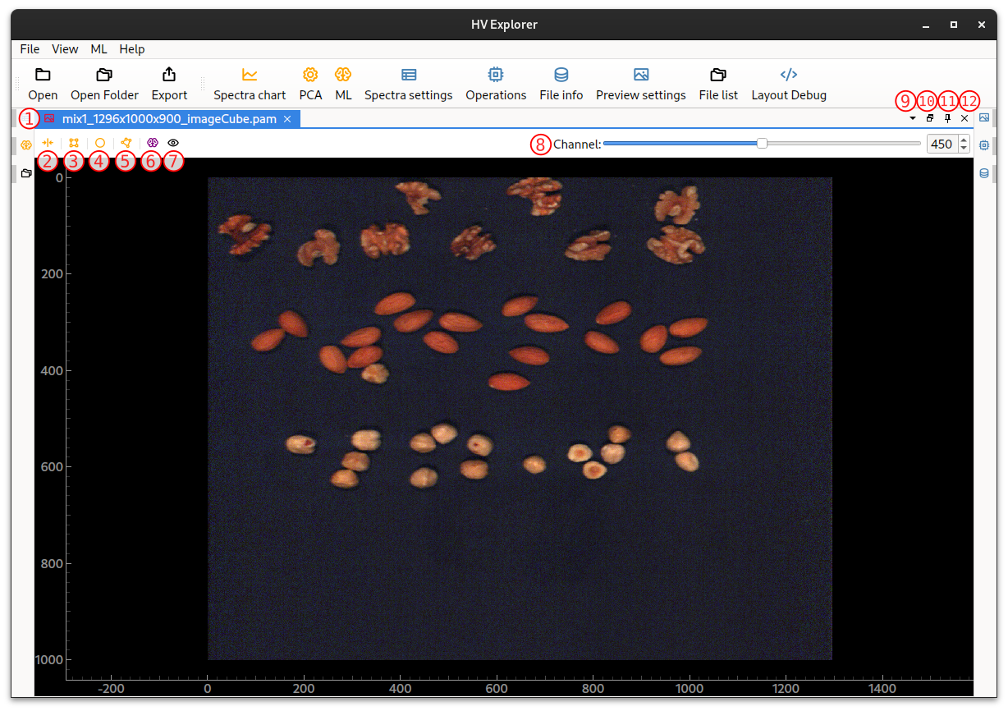
Task: Open Preview settings from the toolbar
Action: 641,85
